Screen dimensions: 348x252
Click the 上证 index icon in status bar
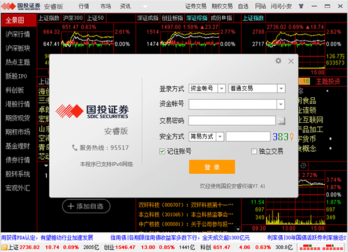point(5,247)
